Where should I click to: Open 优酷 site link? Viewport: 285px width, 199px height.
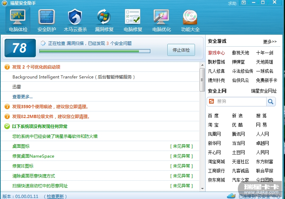pos(238,125)
